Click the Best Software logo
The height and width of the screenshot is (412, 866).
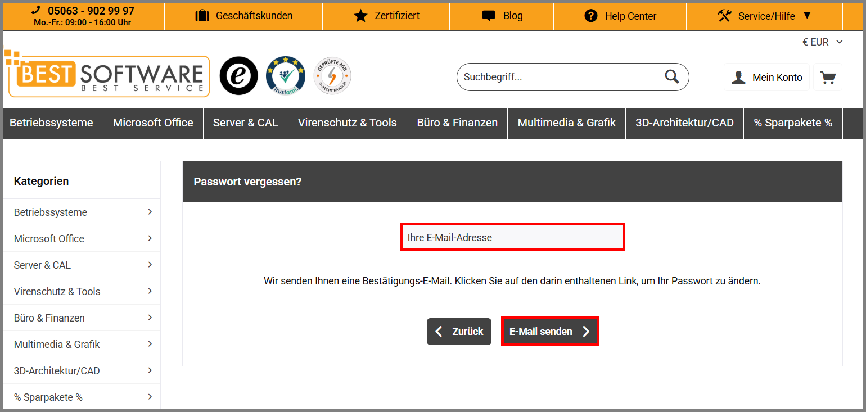coord(107,74)
